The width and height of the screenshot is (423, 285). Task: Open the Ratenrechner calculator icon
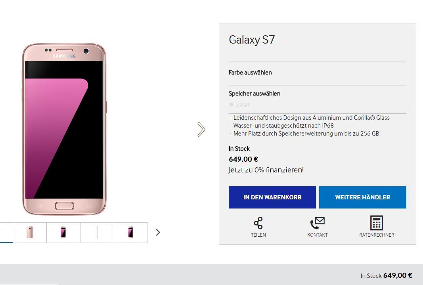pyautogui.click(x=377, y=223)
